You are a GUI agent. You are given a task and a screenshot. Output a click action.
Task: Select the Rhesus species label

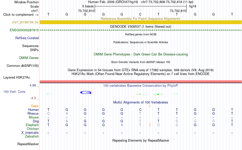click(33, 113)
